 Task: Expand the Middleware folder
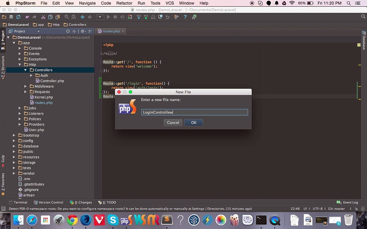tap(25, 86)
